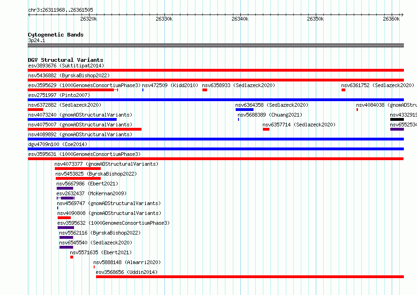Click the red bar under nsv6372882
Screen dimensions: 417x295
[35, 110]
